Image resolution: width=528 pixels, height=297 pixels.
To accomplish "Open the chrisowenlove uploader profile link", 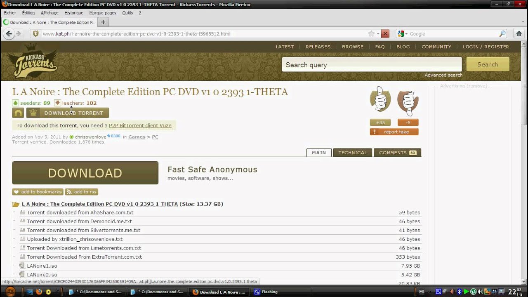I will tap(90, 137).
